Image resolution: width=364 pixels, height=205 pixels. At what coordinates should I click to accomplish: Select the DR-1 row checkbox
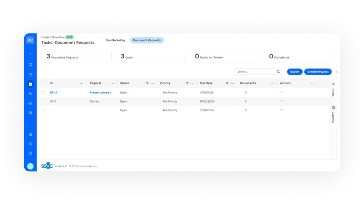(x=43, y=101)
